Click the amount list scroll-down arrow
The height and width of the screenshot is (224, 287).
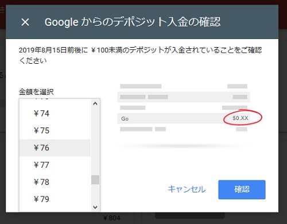(95, 207)
